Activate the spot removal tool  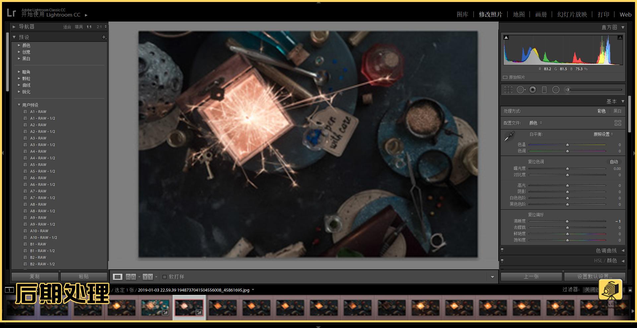click(521, 90)
